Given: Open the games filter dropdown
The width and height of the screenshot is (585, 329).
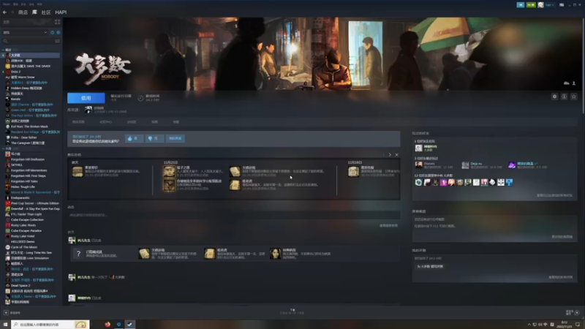Looking at the screenshot, I should point(25,32).
